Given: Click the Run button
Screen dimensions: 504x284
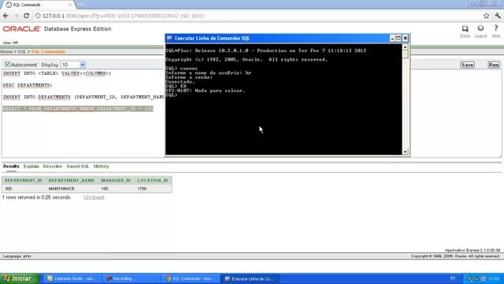Looking at the screenshot, I should [494, 65].
